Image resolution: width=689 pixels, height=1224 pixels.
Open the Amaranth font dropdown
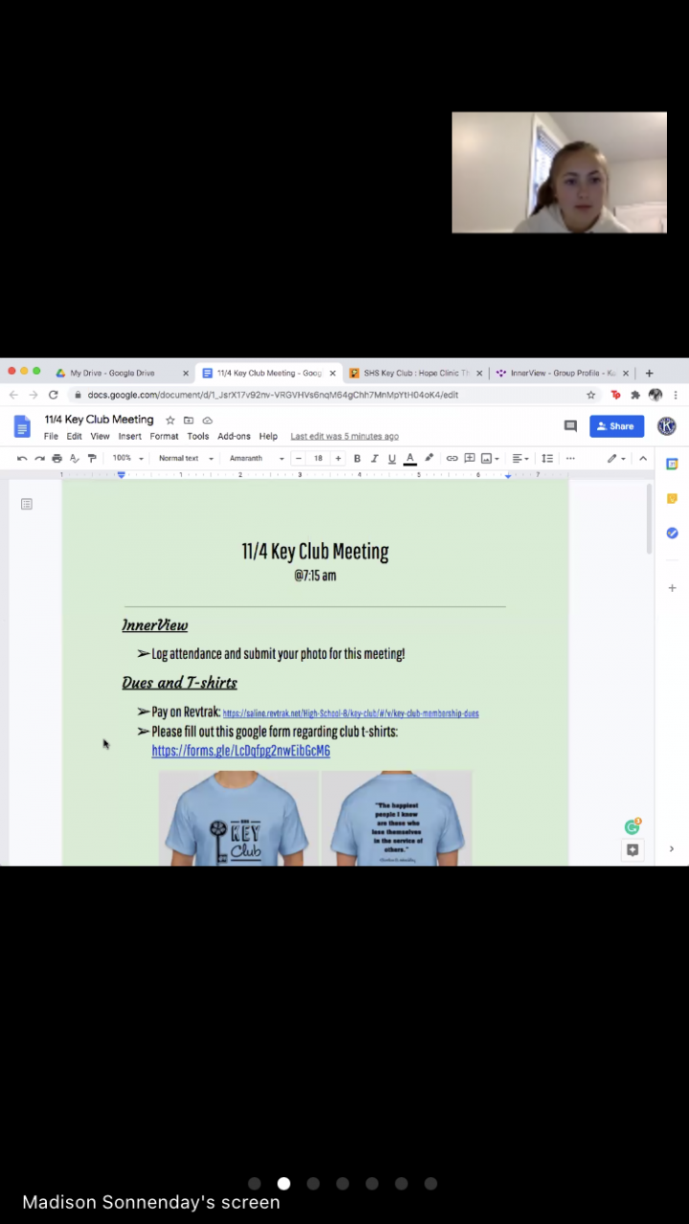[256, 459]
